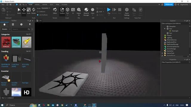Open the Old ROBLOX Character model link
This screenshot has width=191, height=107.
(x=6, y=65)
